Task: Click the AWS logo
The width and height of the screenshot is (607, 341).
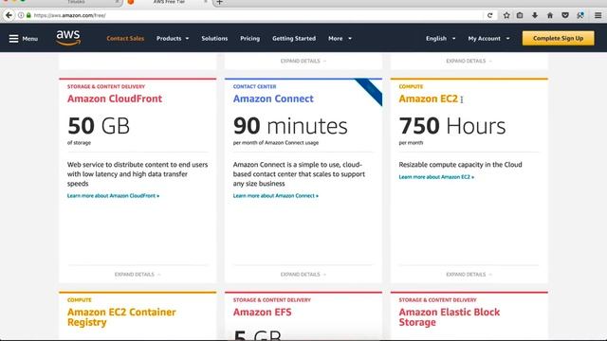Action: click(x=68, y=38)
